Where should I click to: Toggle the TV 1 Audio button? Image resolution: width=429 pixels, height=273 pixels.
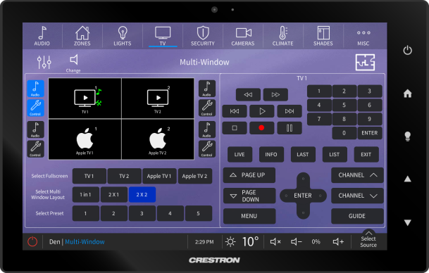pyautogui.click(x=35, y=89)
